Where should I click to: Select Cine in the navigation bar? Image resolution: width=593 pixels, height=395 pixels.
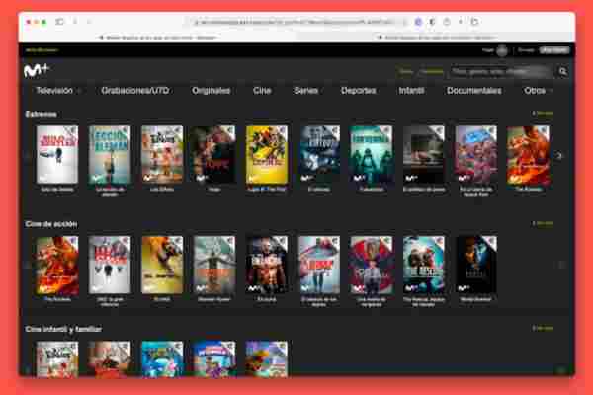(x=262, y=91)
